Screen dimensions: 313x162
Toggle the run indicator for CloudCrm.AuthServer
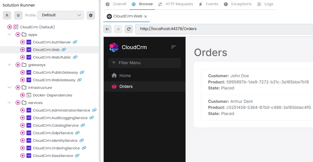tap(23, 42)
